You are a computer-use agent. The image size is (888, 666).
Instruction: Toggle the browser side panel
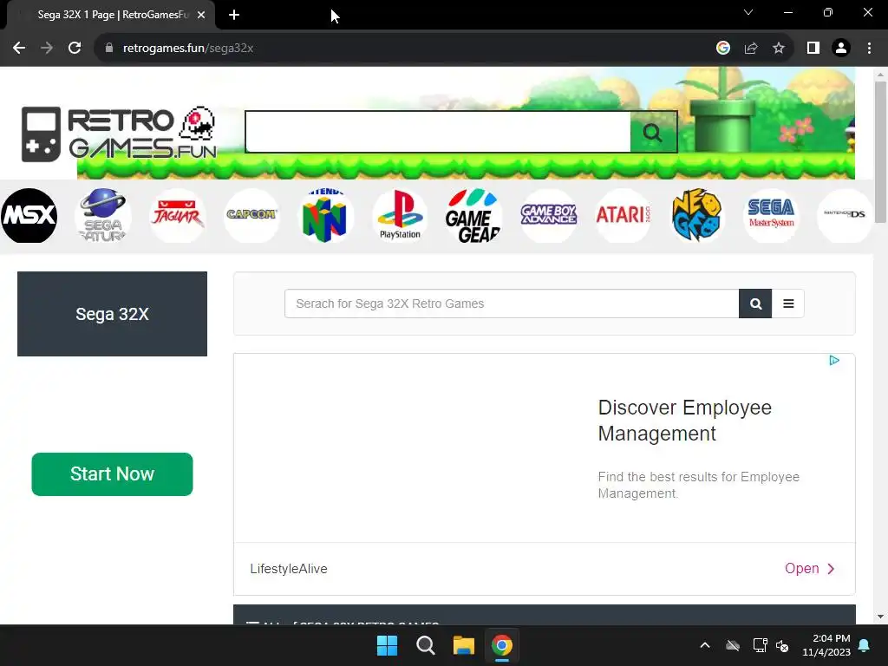[x=813, y=49]
